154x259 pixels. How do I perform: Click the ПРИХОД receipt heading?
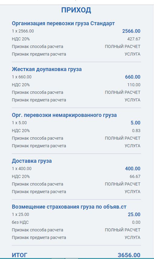[76, 10]
